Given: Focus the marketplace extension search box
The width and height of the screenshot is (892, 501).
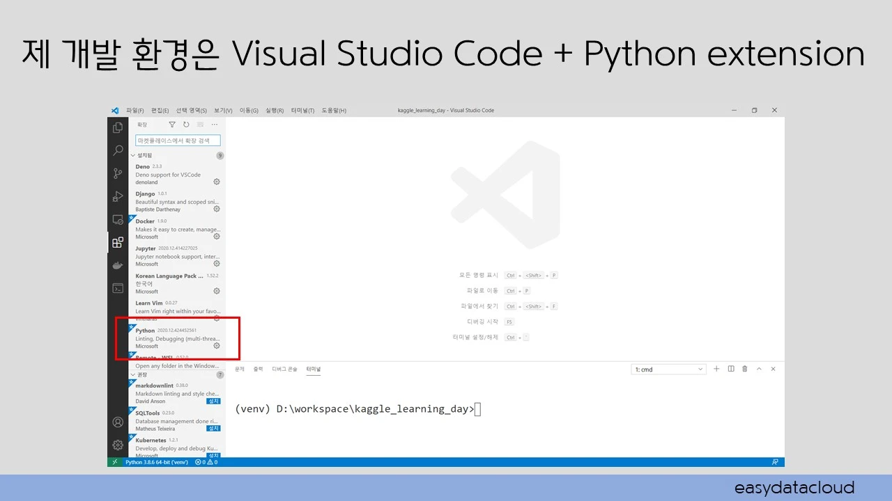Looking at the screenshot, I should coord(178,141).
